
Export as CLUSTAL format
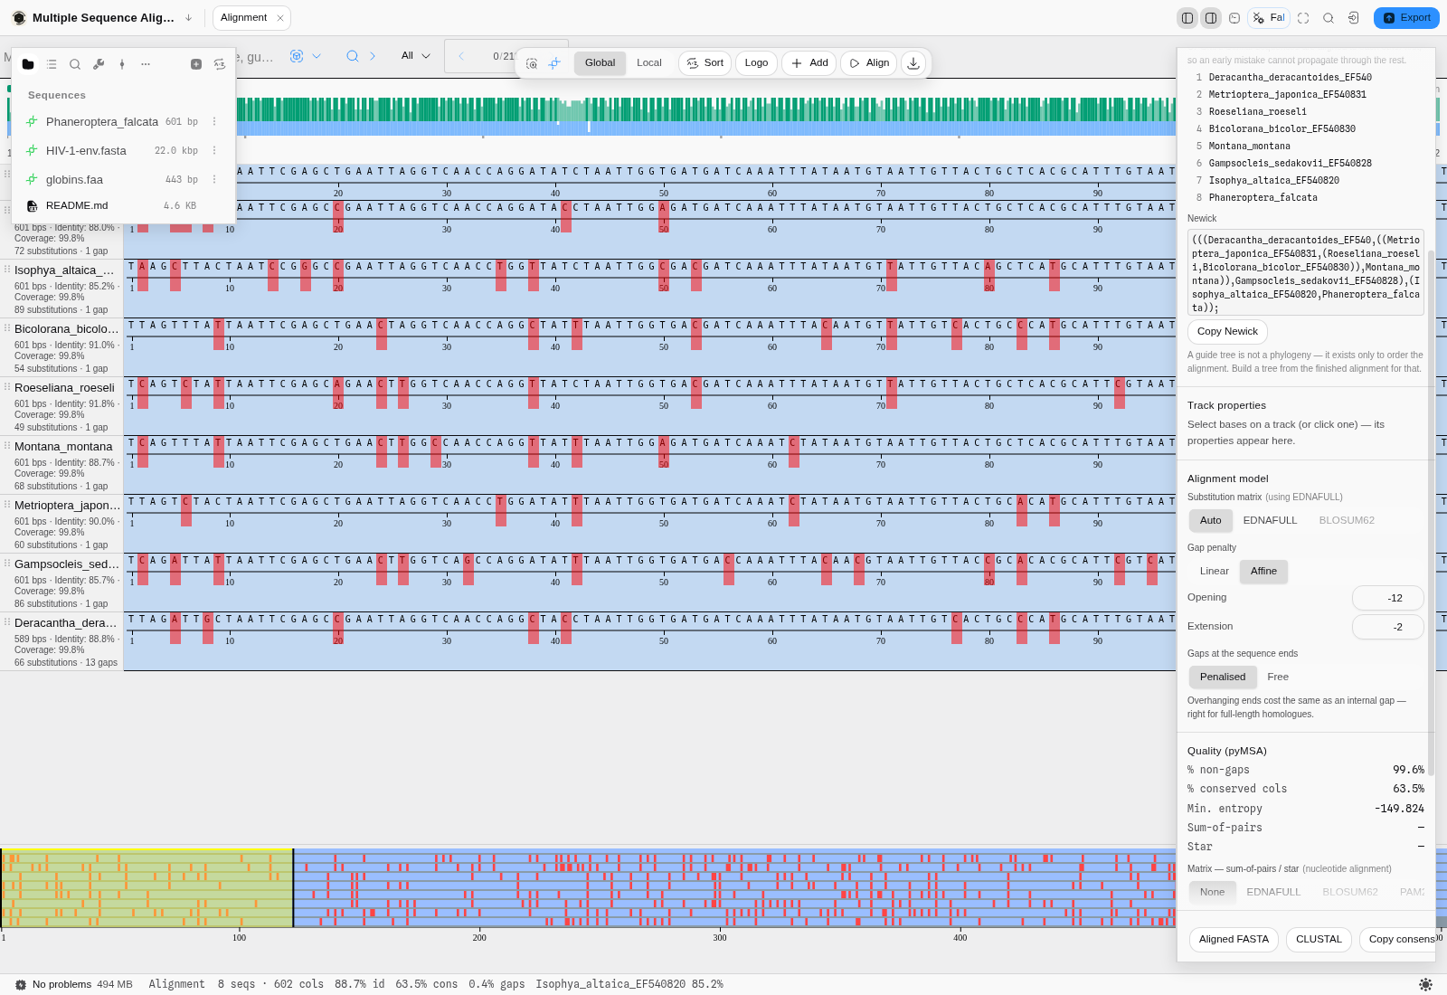[x=1319, y=939]
